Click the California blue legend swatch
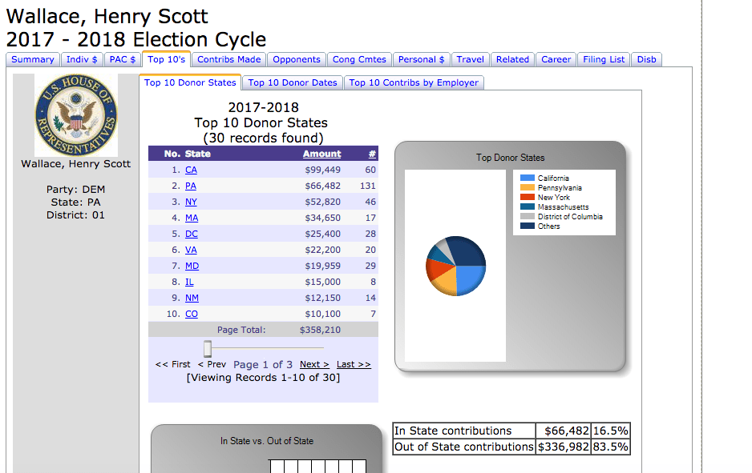The image size is (752, 473). [525, 178]
